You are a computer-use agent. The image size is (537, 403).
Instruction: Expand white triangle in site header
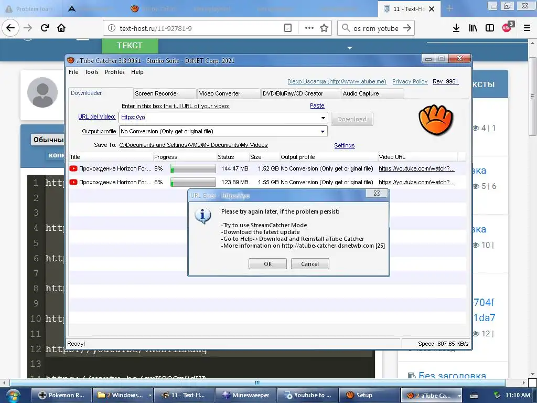coord(350,48)
